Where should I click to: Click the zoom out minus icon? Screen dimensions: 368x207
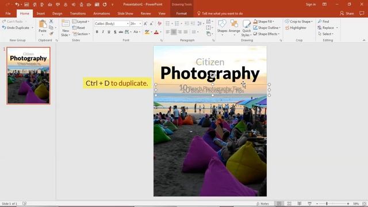(x=317, y=204)
